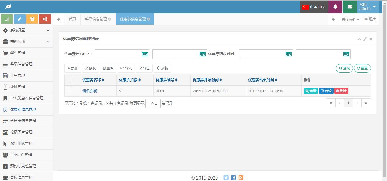
Task: Click the first 优惠券结束时间 input field
Action: (261, 54)
